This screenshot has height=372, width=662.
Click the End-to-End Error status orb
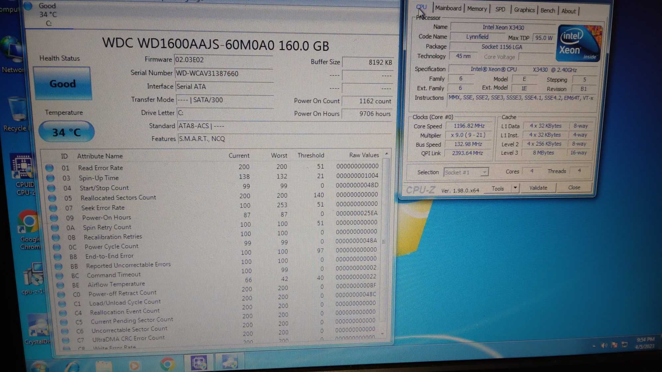(58, 256)
